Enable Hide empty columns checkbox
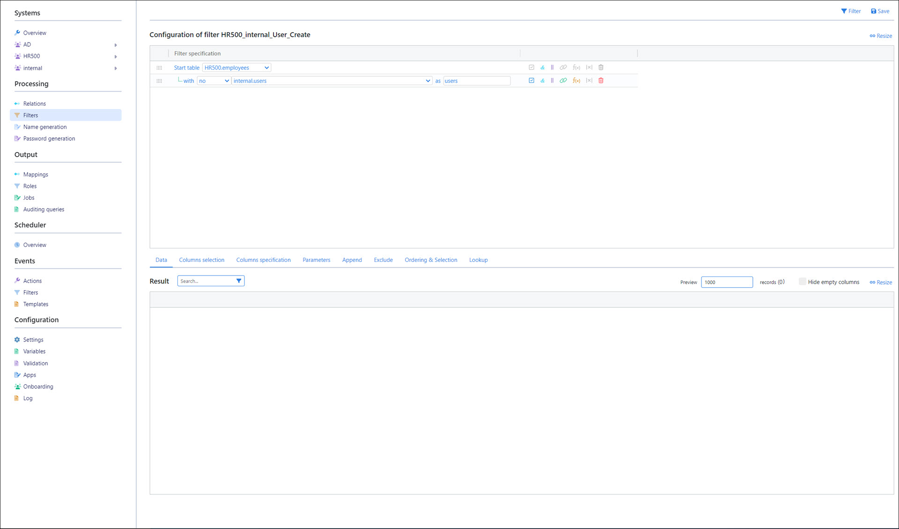The image size is (899, 529). point(802,282)
